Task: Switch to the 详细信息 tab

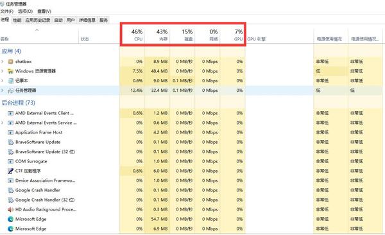Action: (87, 21)
